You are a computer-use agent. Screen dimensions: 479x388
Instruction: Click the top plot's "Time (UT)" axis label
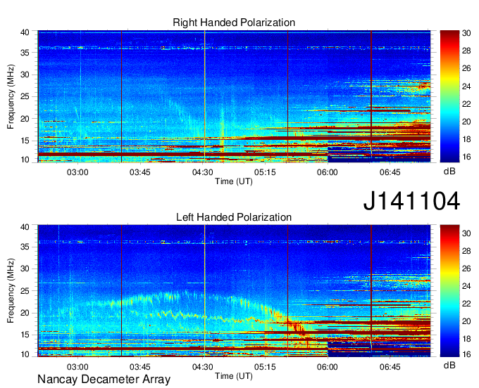click(234, 181)
